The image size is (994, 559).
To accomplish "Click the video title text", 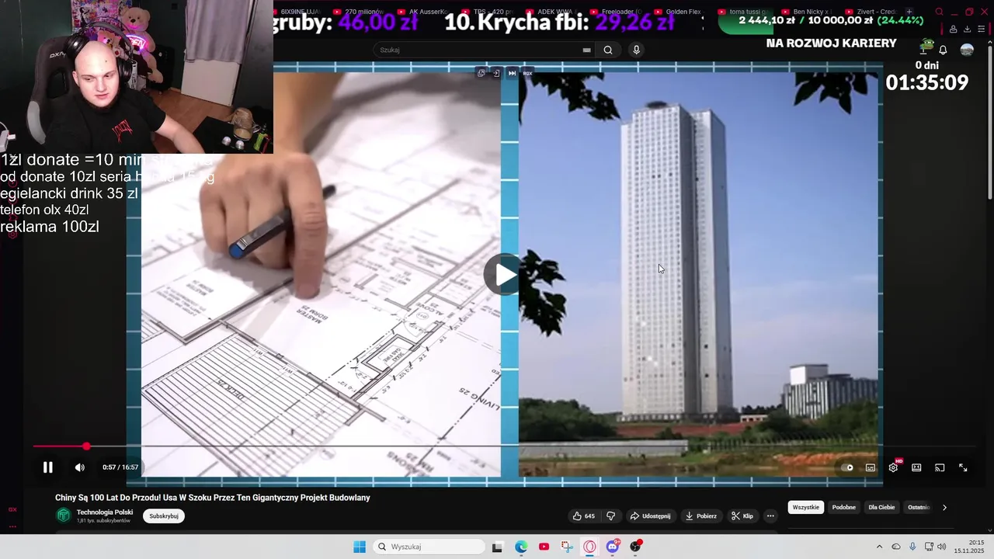I will [213, 498].
